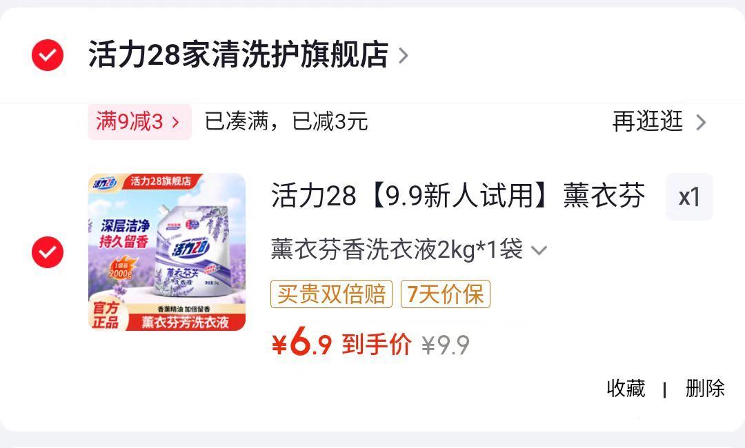745x448 pixels.
Task: Click the ¥6.9 到手价 price
Action: 341,343
